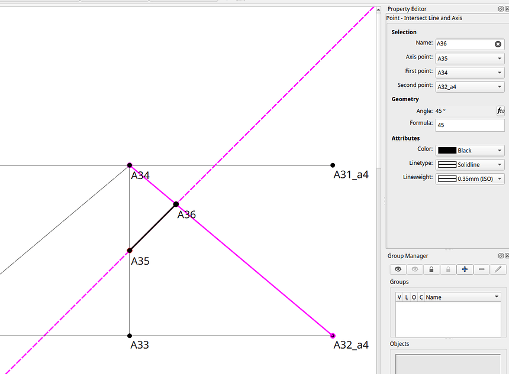509x374 pixels.
Task: Click the show all groups eye icon
Action: pos(398,269)
